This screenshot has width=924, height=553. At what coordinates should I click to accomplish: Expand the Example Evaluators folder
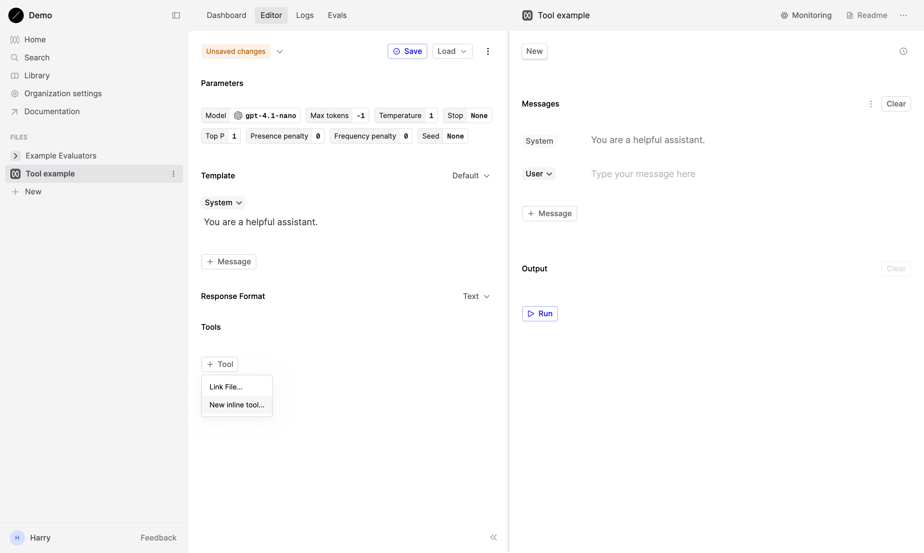click(15, 155)
